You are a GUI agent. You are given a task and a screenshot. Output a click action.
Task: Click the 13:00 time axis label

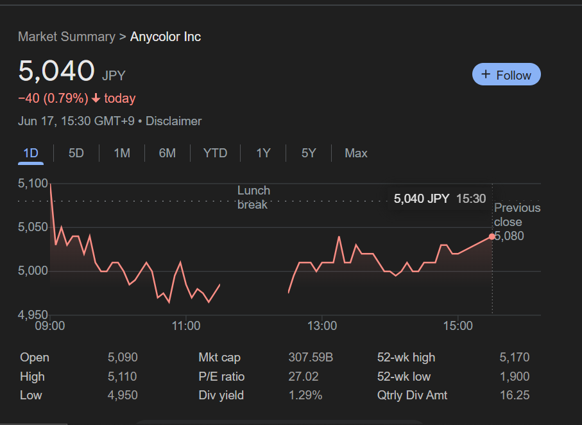point(322,325)
